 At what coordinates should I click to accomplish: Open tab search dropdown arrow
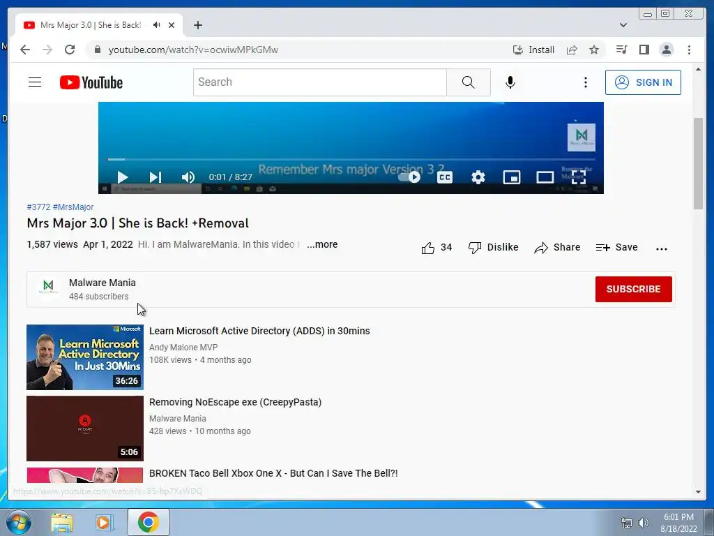(x=623, y=25)
